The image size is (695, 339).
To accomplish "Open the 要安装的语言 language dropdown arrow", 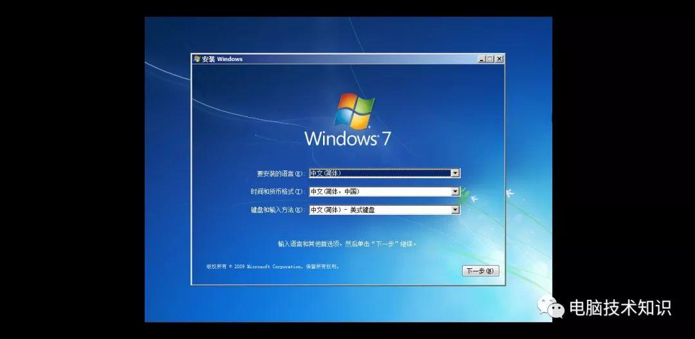I will [455, 173].
